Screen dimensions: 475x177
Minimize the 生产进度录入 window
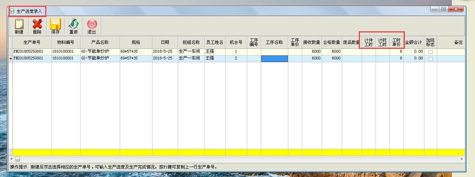tap(435, 9)
